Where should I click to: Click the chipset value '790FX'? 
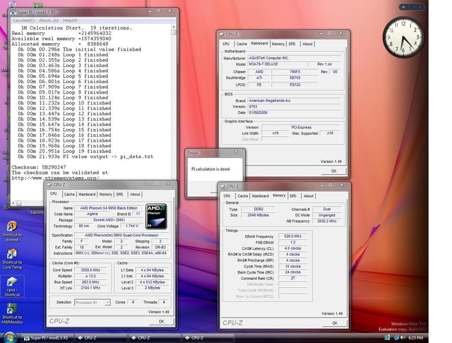click(295, 72)
